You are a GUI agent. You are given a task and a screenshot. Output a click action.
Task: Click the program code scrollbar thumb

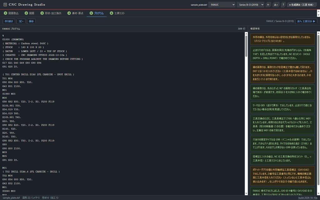(246, 46)
